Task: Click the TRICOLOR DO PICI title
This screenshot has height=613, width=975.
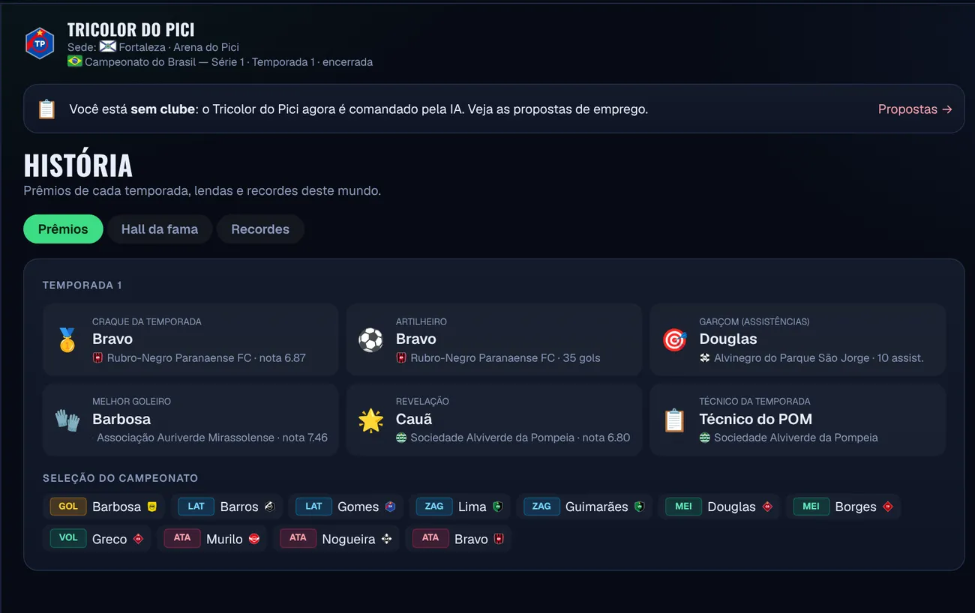Action: (131, 30)
